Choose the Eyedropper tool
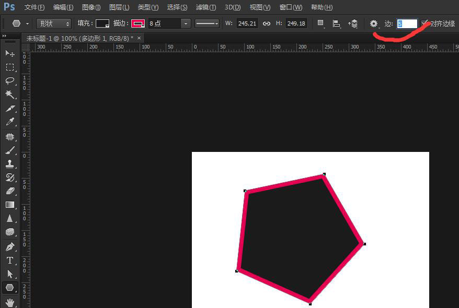Viewport: 459px width, 308px height. click(10, 122)
